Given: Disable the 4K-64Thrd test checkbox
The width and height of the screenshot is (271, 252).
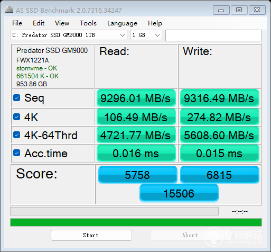Looking at the screenshot, I should pos(17,135).
